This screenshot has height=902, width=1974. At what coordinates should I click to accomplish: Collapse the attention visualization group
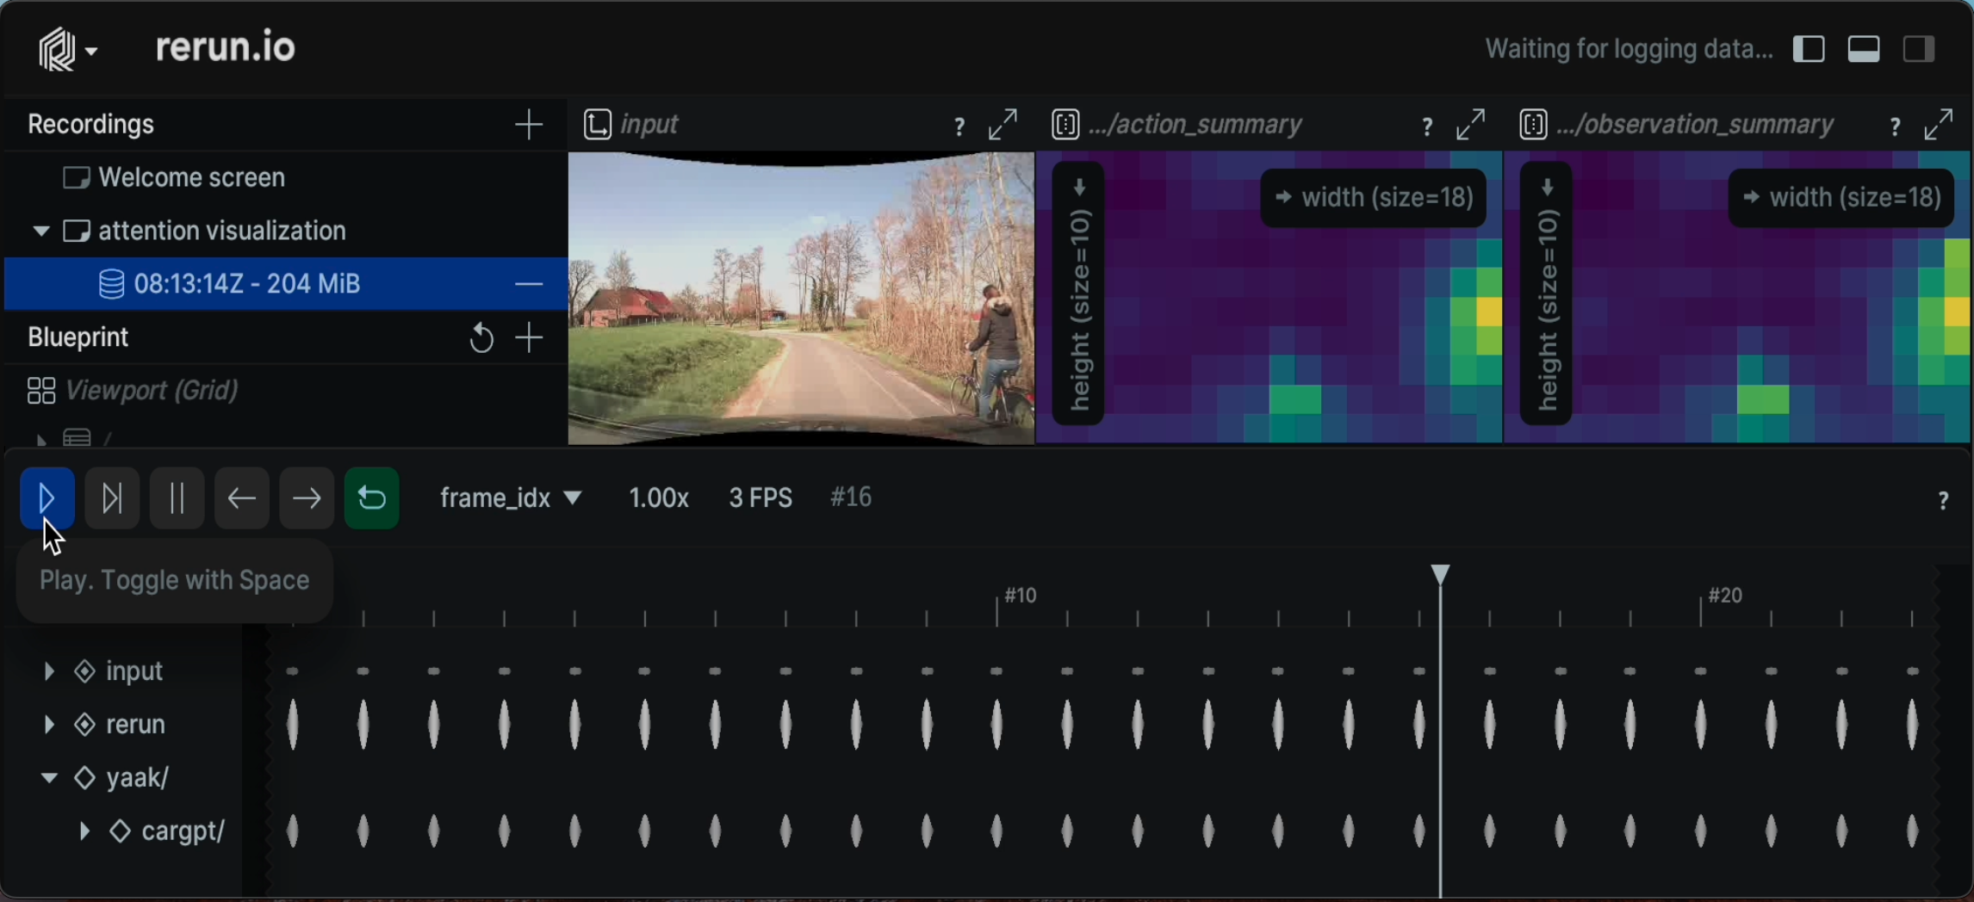40,232
